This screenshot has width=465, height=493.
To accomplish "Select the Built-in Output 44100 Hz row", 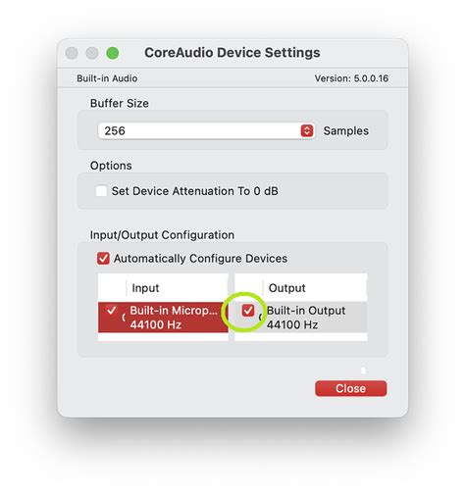I will (301, 318).
